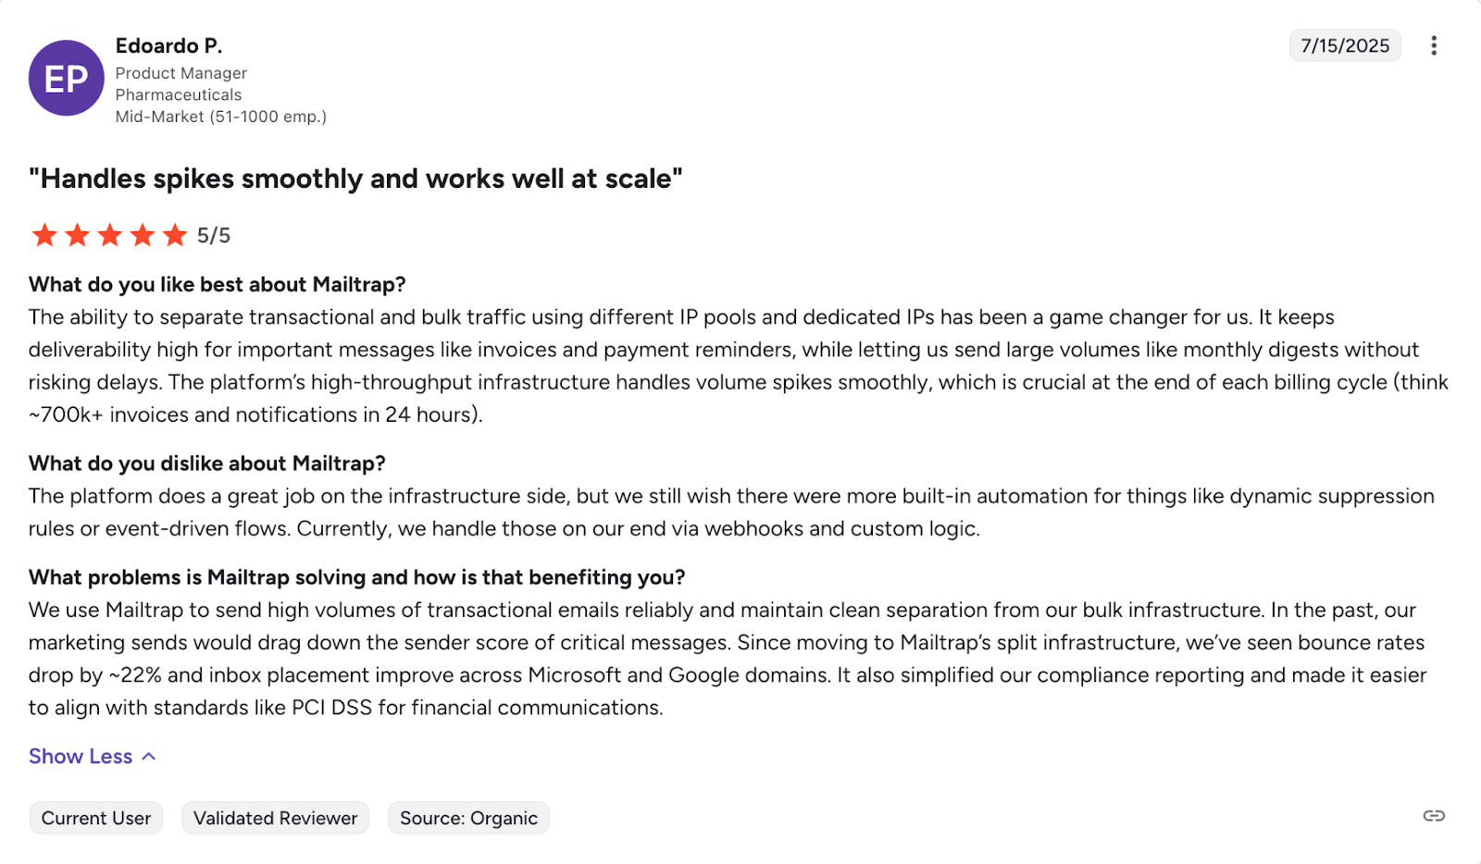
Task: Click the "What problems is Mailtrap solving" heading
Action: coord(356,577)
